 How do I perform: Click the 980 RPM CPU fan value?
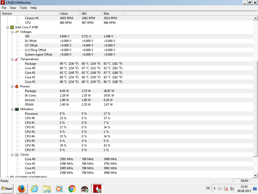(66, 23)
